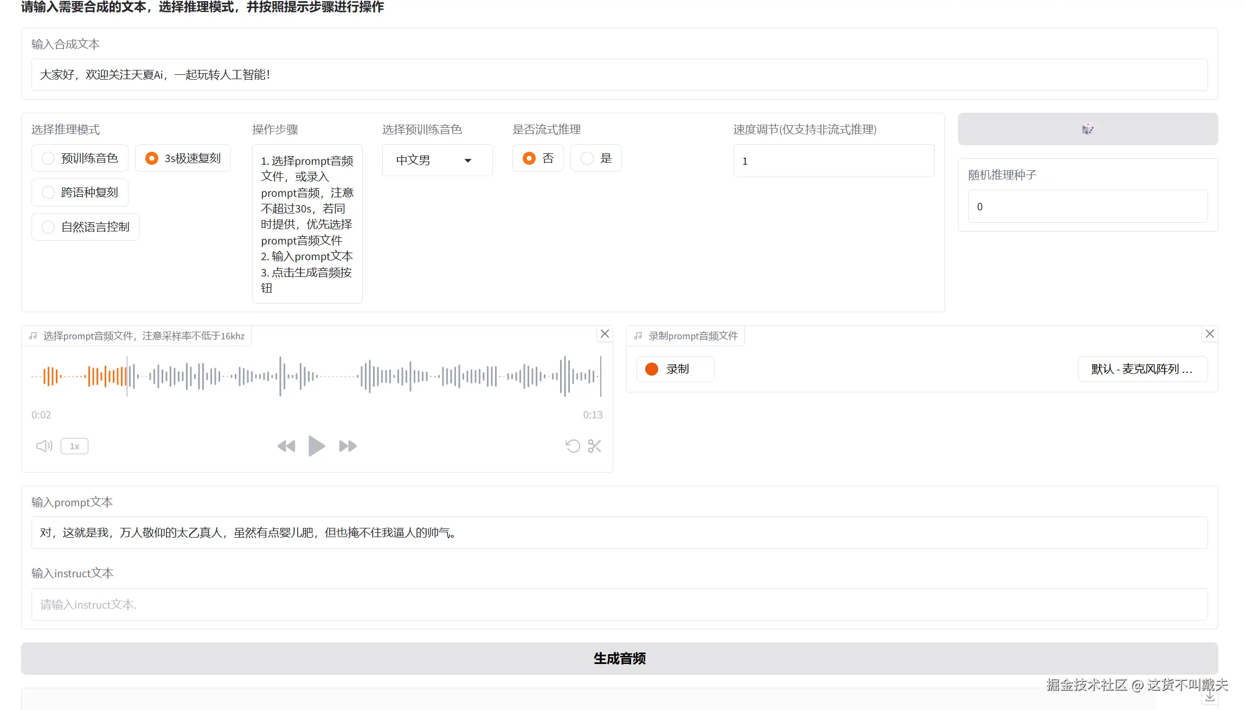The width and height of the screenshot is (1246, 710).
Task: Click the download icon at bottom right
Action: point(1209,697)
